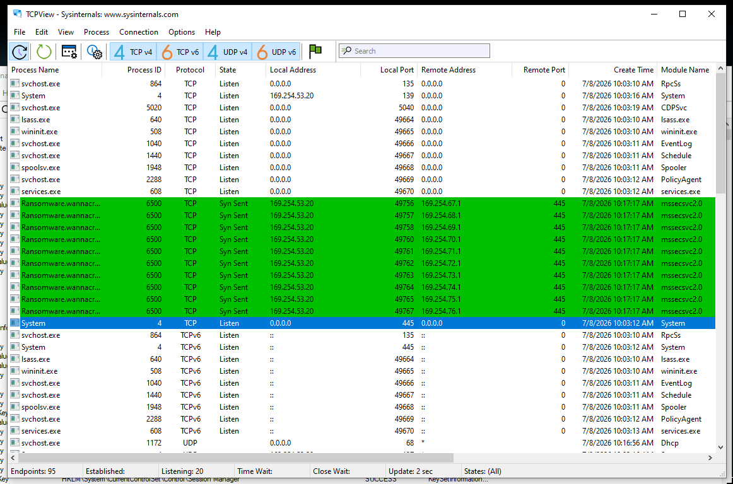Sort by State column header
The width and height of the screenshot is (733, 484).
pos(241,70)
